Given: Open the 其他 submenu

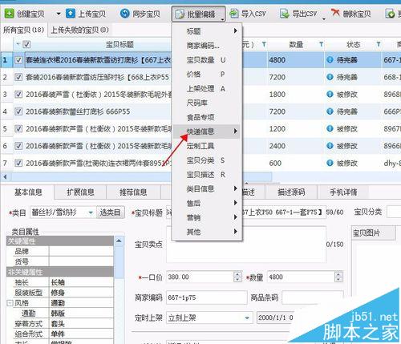Looking at the screenshot, I should tap(207, 232).
